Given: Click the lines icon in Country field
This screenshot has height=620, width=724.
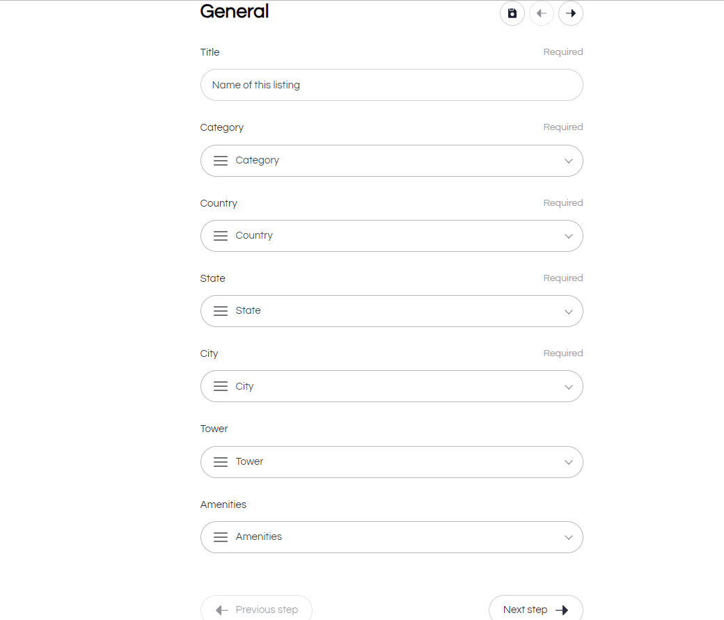Looking at the screenshot, I should point(221,236).
